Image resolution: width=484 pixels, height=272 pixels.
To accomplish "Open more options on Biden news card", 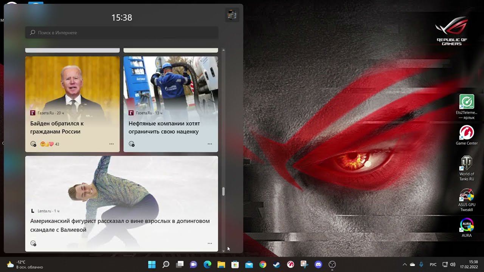I will (112, 144).
